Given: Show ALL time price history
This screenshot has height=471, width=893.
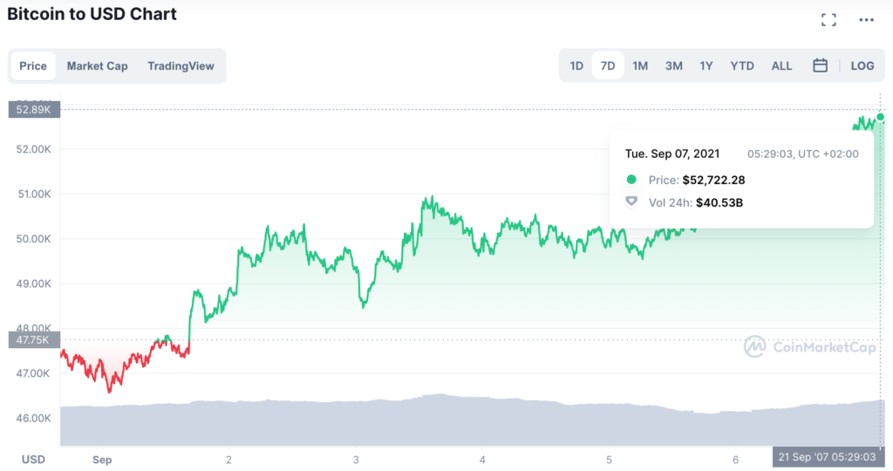Looking at the screenshot, I should (781, 65).
